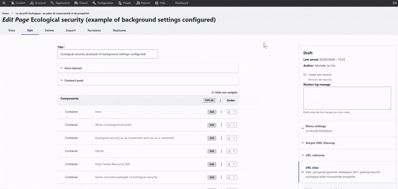
Task: Open the order dropdown for intro row
Action: [x=232, y=112]
